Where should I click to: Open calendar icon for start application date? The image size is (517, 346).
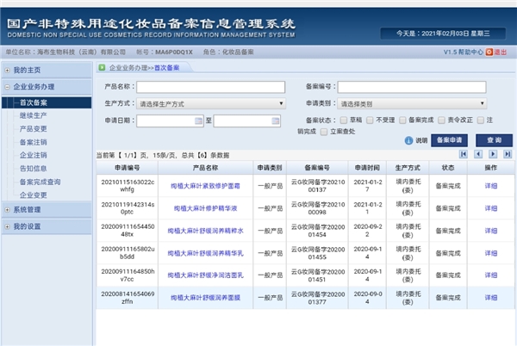click(x=198, y=120)
